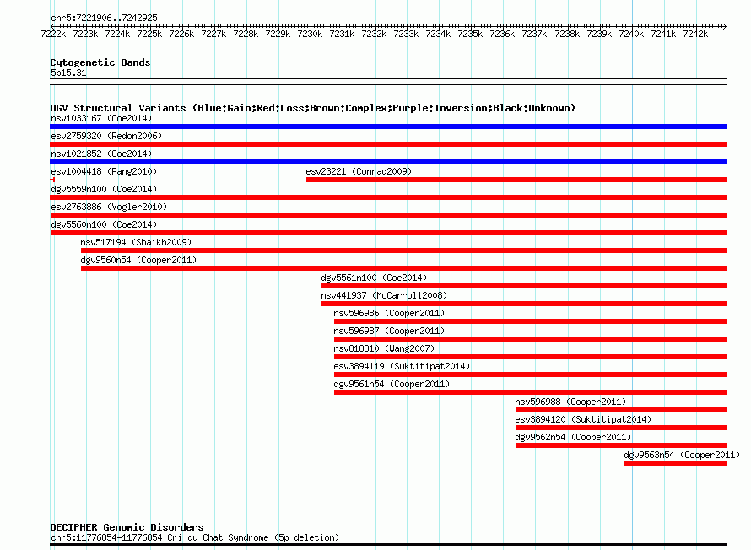The image size is (751, 550).
Task: Click the blue nsv1021852 (Coe2014) bar
Action: pyautogui.click(x=388, y=162)
